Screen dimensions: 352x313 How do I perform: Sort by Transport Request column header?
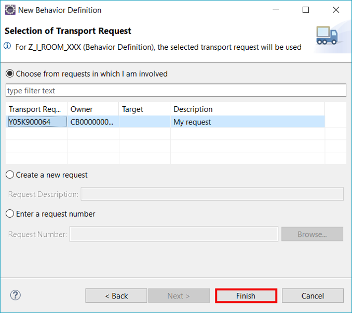coord(36,109)
